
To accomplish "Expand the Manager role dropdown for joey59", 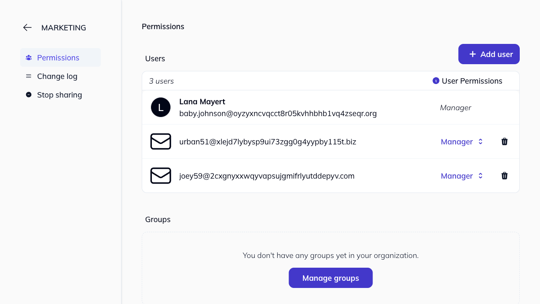I will tap(462, 176).
